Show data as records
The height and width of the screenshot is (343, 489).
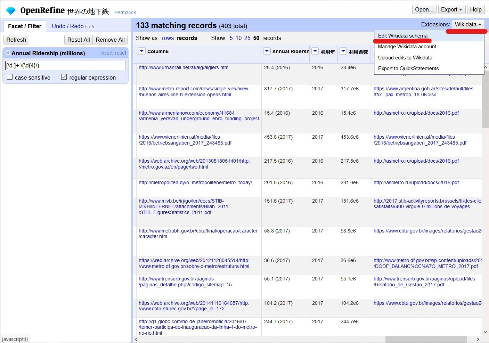(x=187, y=38)
